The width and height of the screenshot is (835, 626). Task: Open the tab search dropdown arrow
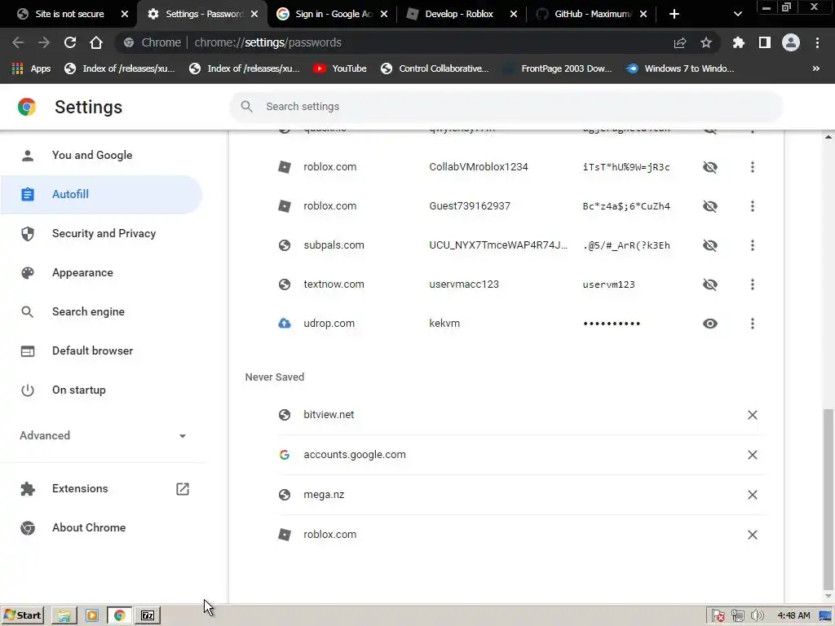pos(737,14)
